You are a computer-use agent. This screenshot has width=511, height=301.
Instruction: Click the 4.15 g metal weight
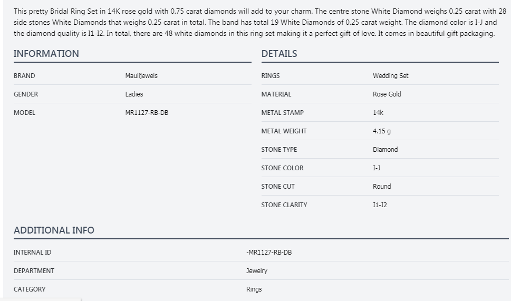click(382, 131)
